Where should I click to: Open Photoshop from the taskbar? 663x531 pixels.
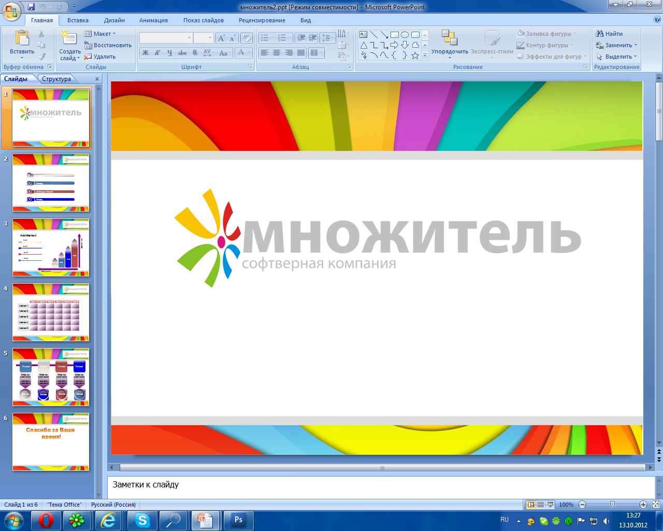tap(238, 520)
